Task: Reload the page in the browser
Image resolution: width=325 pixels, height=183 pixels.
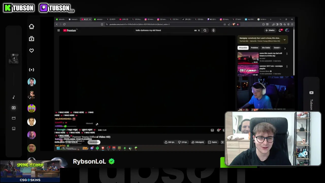Action: pyautogui.click(x=64, y=24)
